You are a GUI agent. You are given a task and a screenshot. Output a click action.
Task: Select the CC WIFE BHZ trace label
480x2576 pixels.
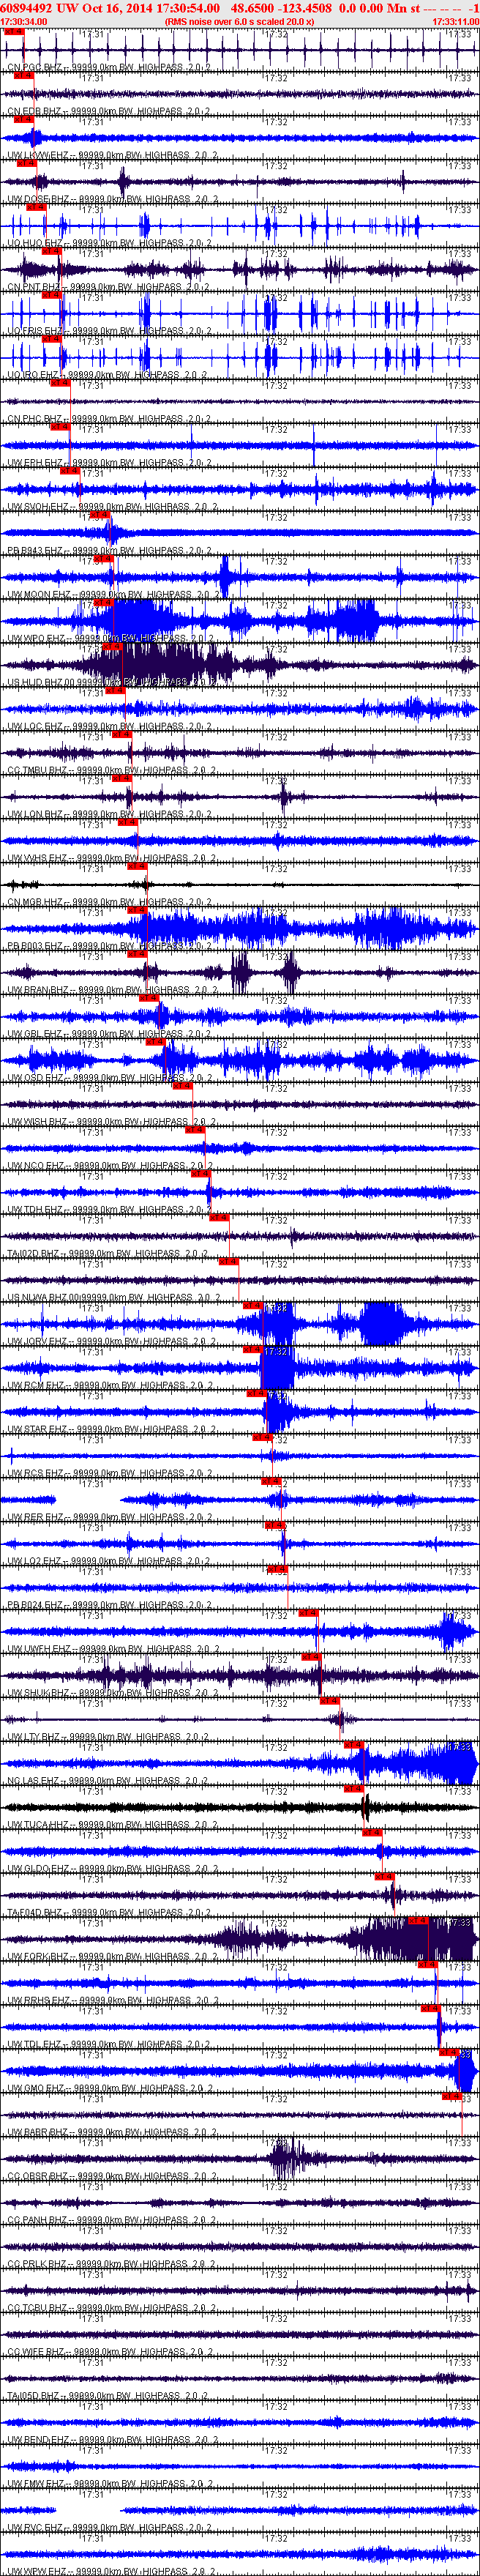tap(110, 2353)
